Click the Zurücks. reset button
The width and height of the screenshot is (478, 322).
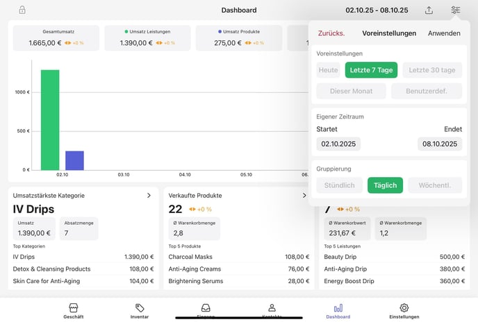[x=331, y=33]
